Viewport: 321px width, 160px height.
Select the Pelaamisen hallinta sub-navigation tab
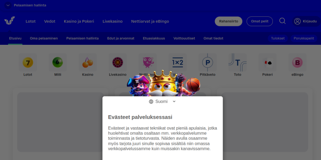[x=83, y=38]
